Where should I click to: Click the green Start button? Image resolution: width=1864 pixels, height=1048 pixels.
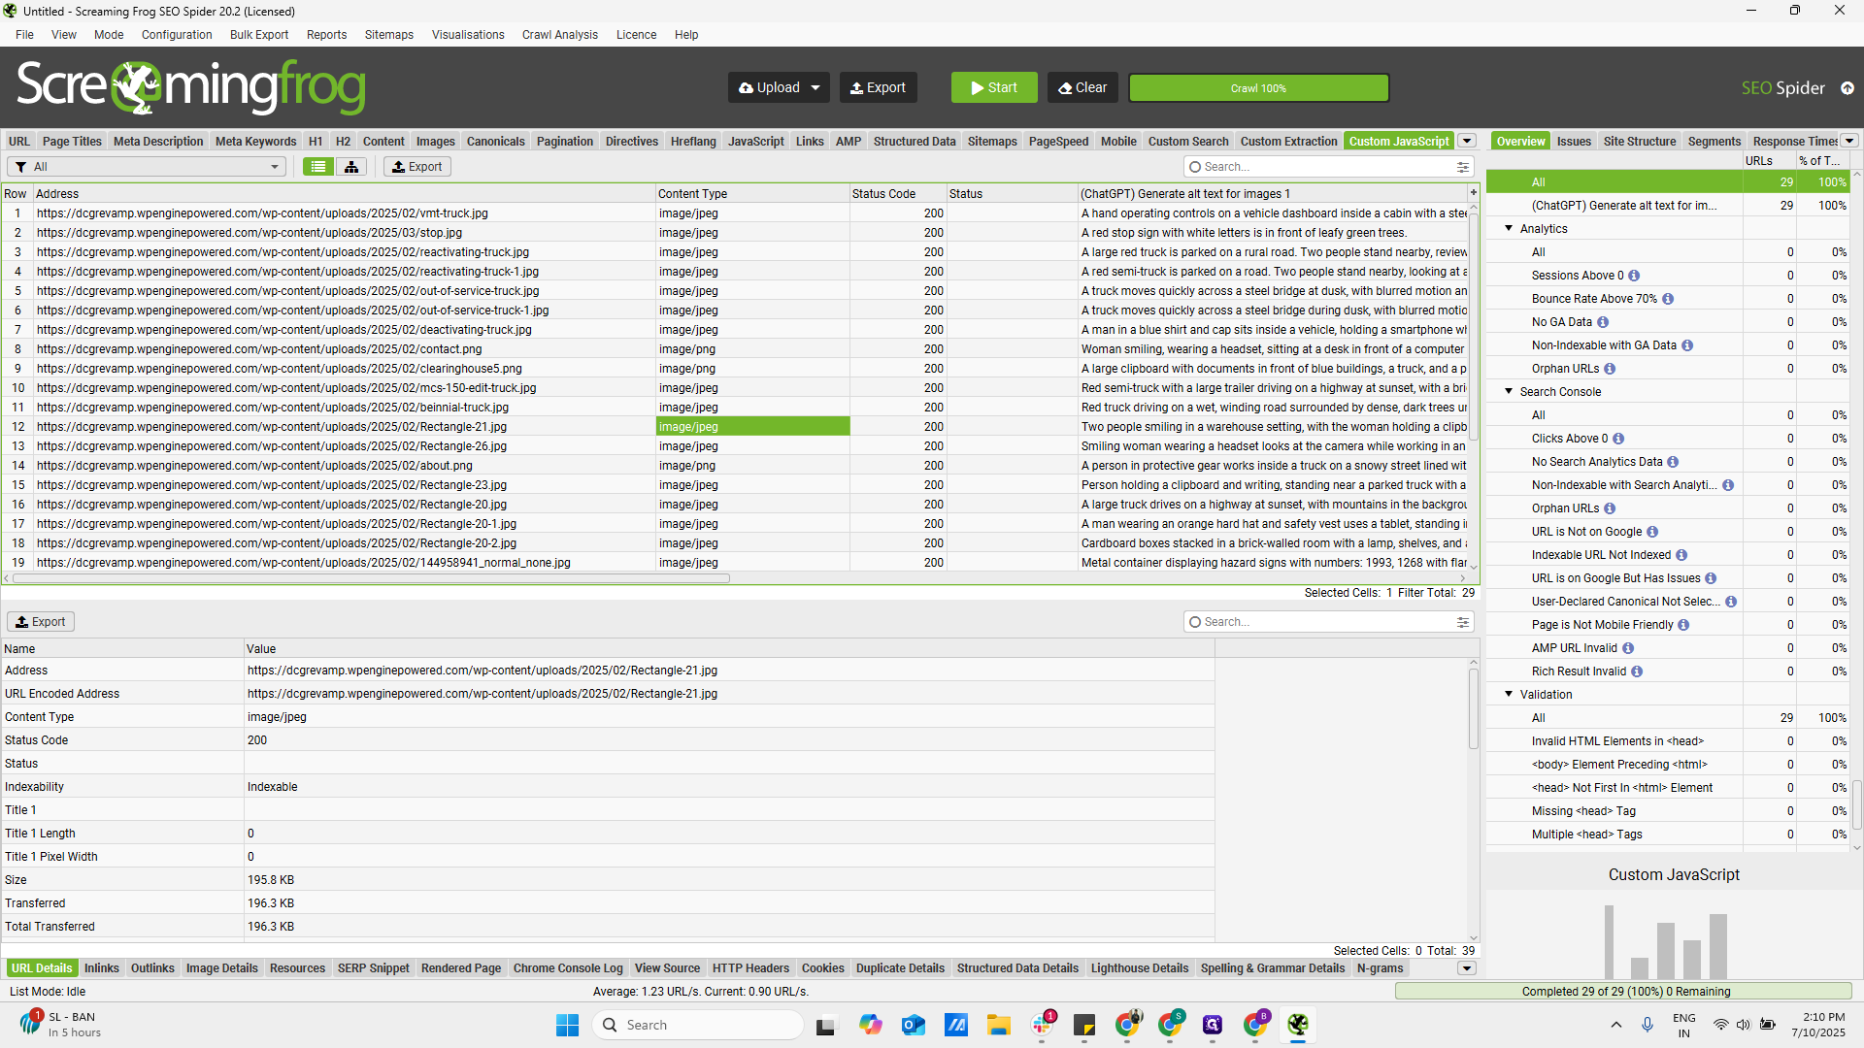(x=993, y=87)
